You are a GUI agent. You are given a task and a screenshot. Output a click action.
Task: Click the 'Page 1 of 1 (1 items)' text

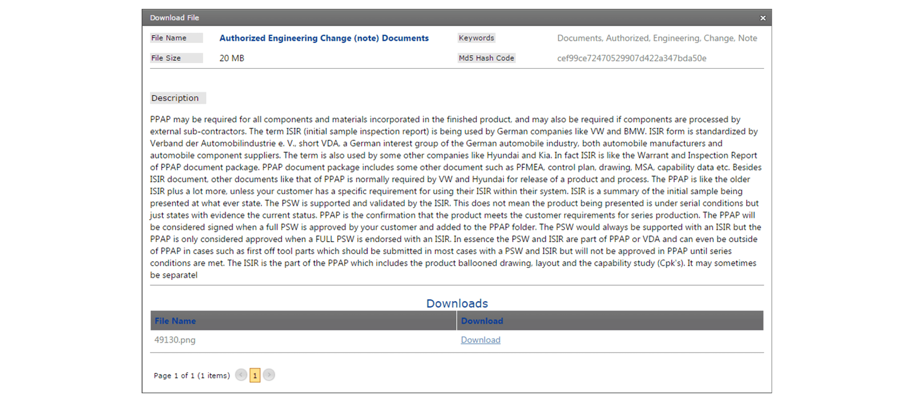(192, 376)
